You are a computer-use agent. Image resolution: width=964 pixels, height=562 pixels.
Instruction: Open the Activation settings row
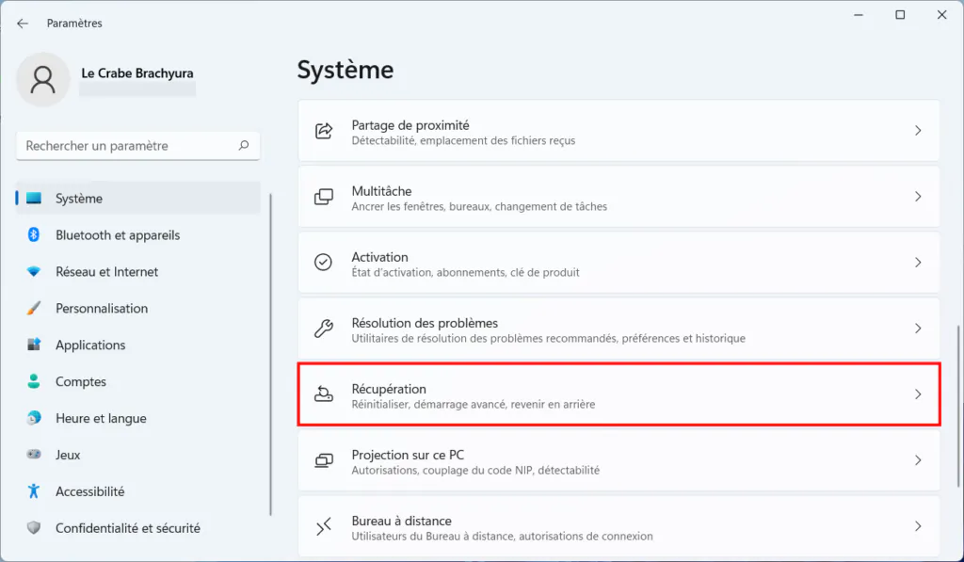coord(619,263)
